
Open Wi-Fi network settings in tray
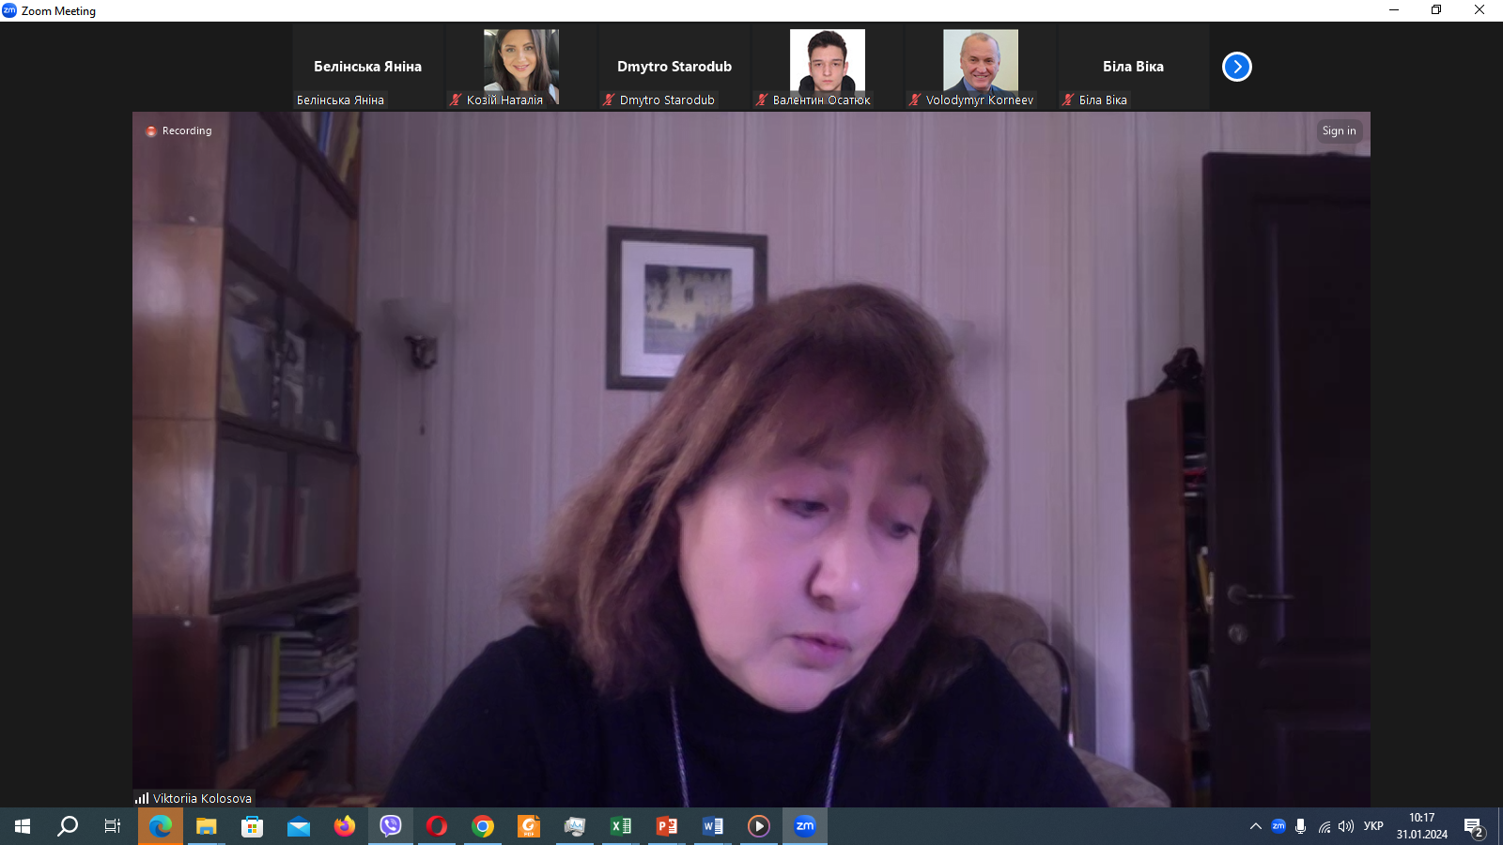pyautogui.click(x=1324, y=826)
